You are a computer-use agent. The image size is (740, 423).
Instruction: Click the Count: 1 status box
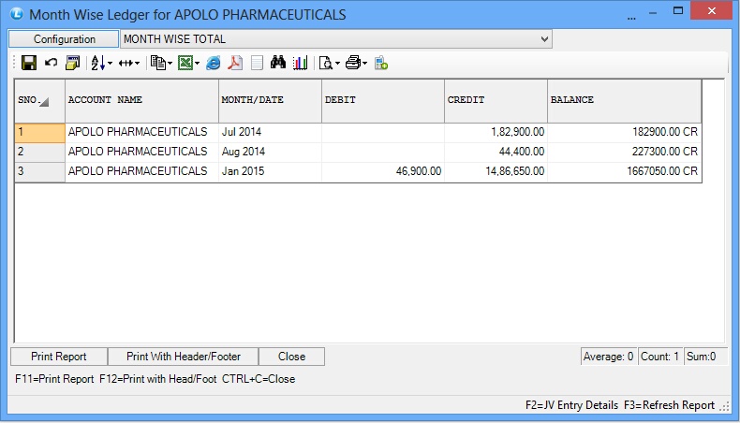click(x=659, y=357)
